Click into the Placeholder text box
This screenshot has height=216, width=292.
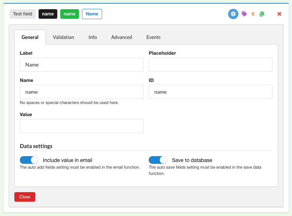[x=210, y=65]
